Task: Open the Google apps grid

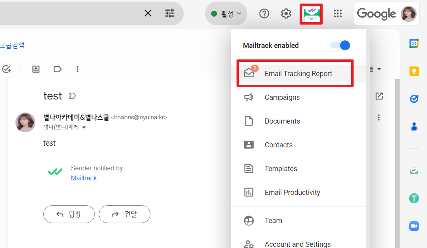Action: coord(338,13)
